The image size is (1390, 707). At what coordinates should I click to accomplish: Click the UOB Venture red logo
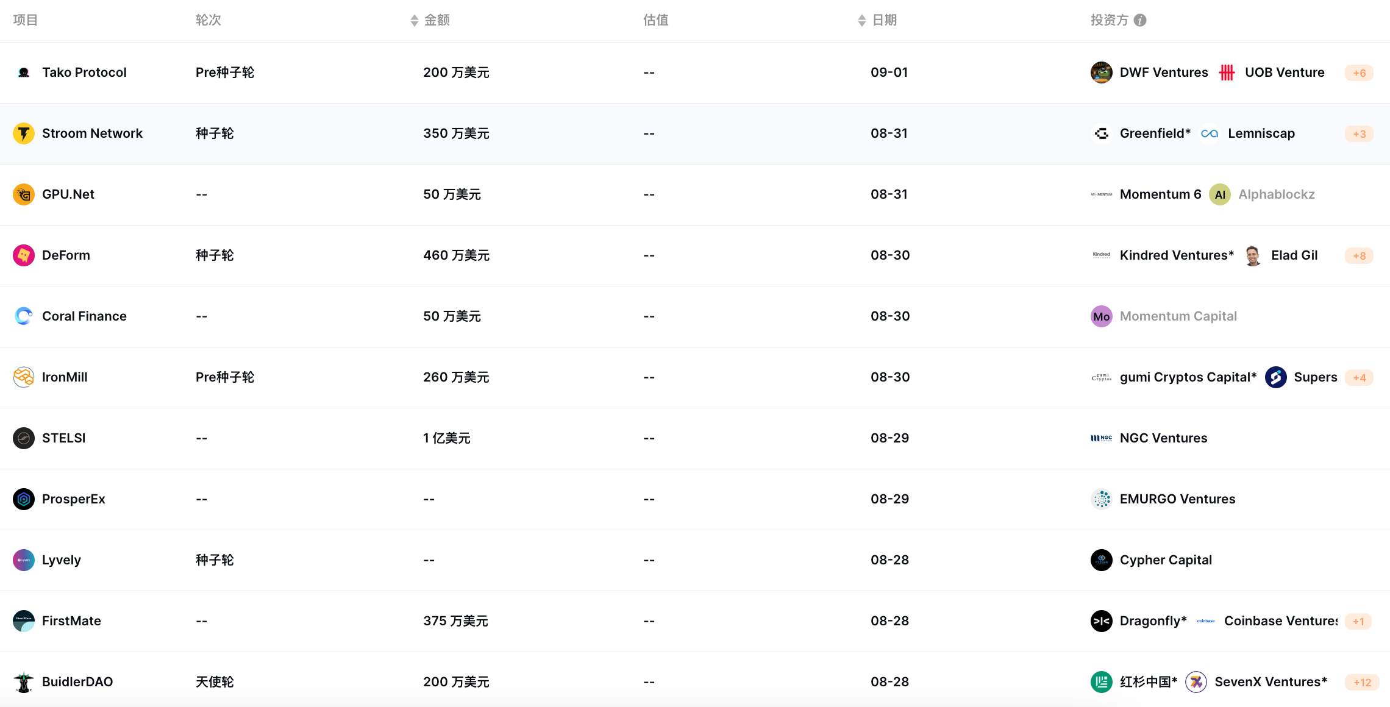click(1227, 73)
